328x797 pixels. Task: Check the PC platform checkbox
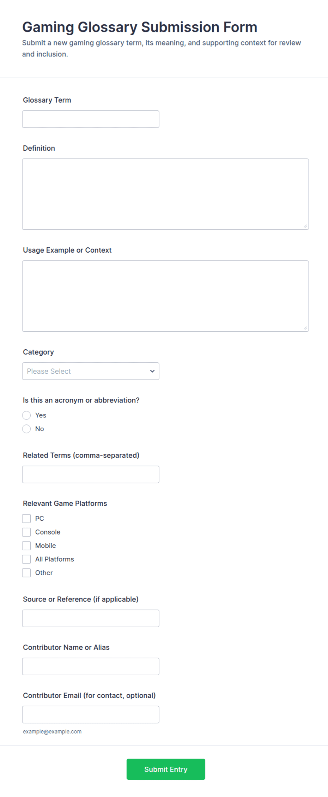(26, 519)
